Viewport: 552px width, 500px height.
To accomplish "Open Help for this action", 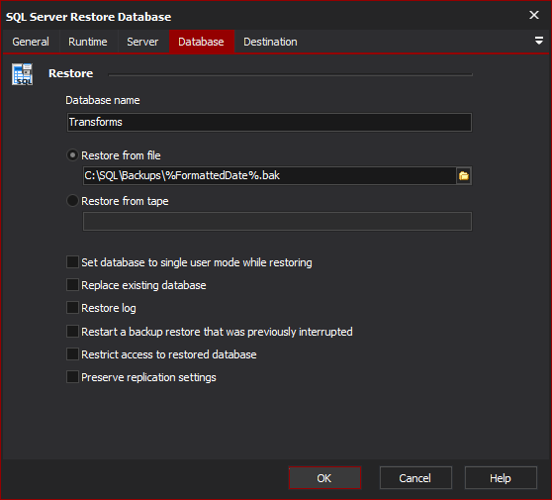I will [x=501, y=478].
